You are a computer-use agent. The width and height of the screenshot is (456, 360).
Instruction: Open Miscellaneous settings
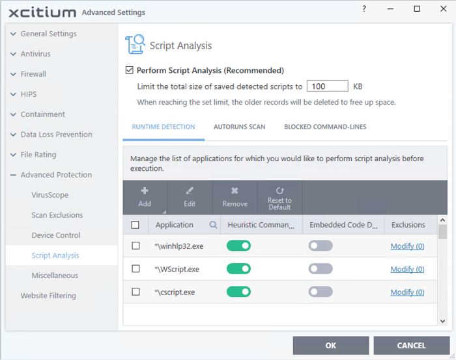55,276
